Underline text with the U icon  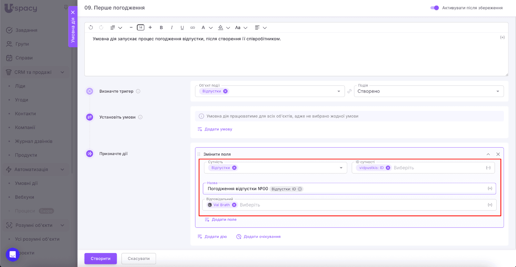pyautogui.click(x=182, y=28)
